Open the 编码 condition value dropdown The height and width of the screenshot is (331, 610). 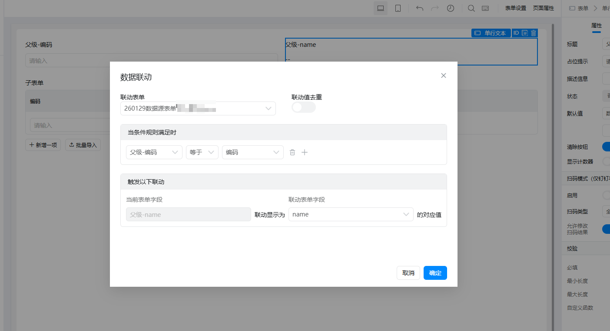[253, 152]
